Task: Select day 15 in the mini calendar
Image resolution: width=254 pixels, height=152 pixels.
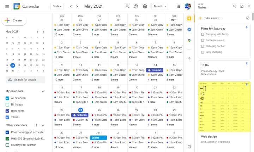Action: tap(43, 54)
